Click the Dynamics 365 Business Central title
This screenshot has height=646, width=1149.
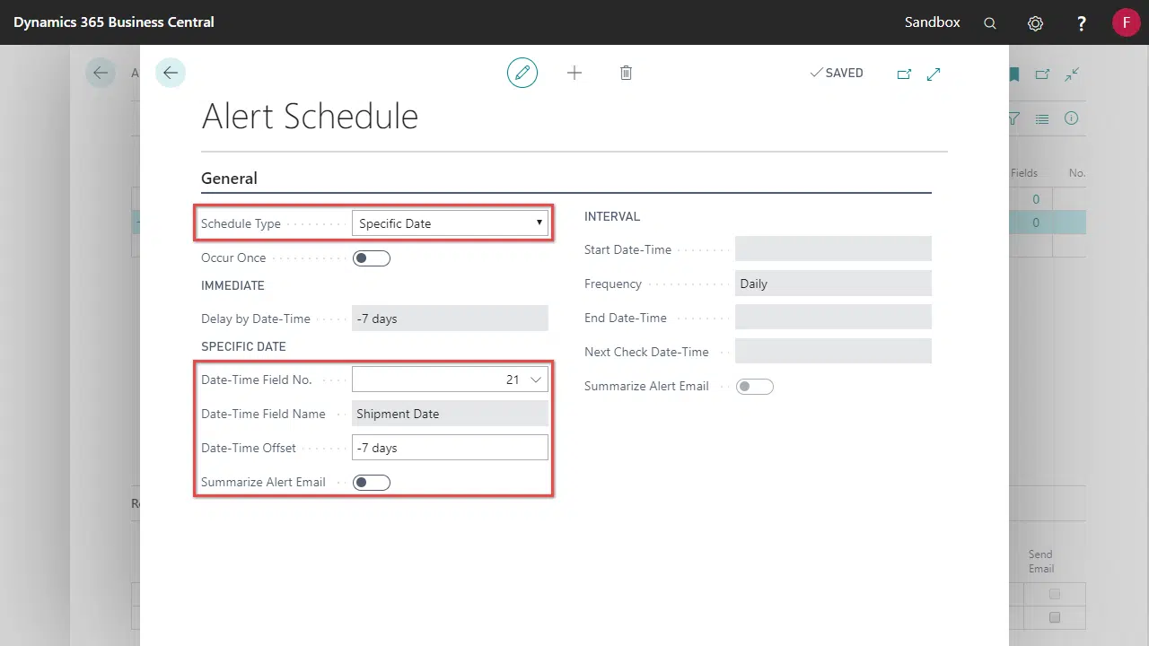pos(114,22)
